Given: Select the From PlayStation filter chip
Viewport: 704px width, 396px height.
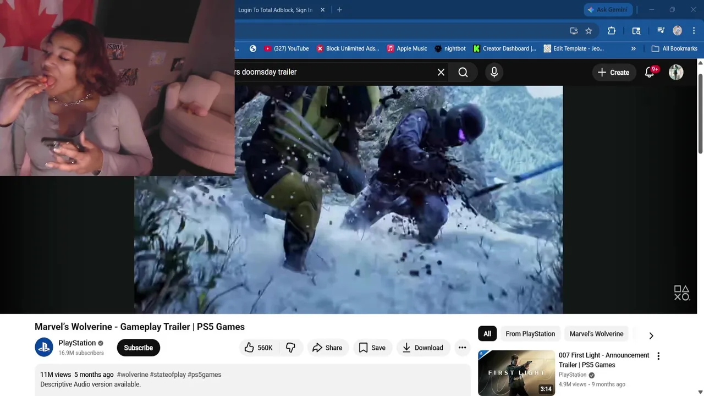Looking at the screenshot, I should coord(530,334).
